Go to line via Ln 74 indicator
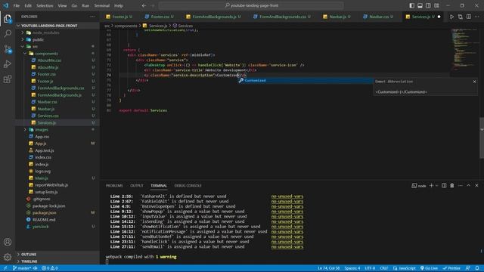The width and height of the screenshot is (484, 272). click(x=329, y=268)
